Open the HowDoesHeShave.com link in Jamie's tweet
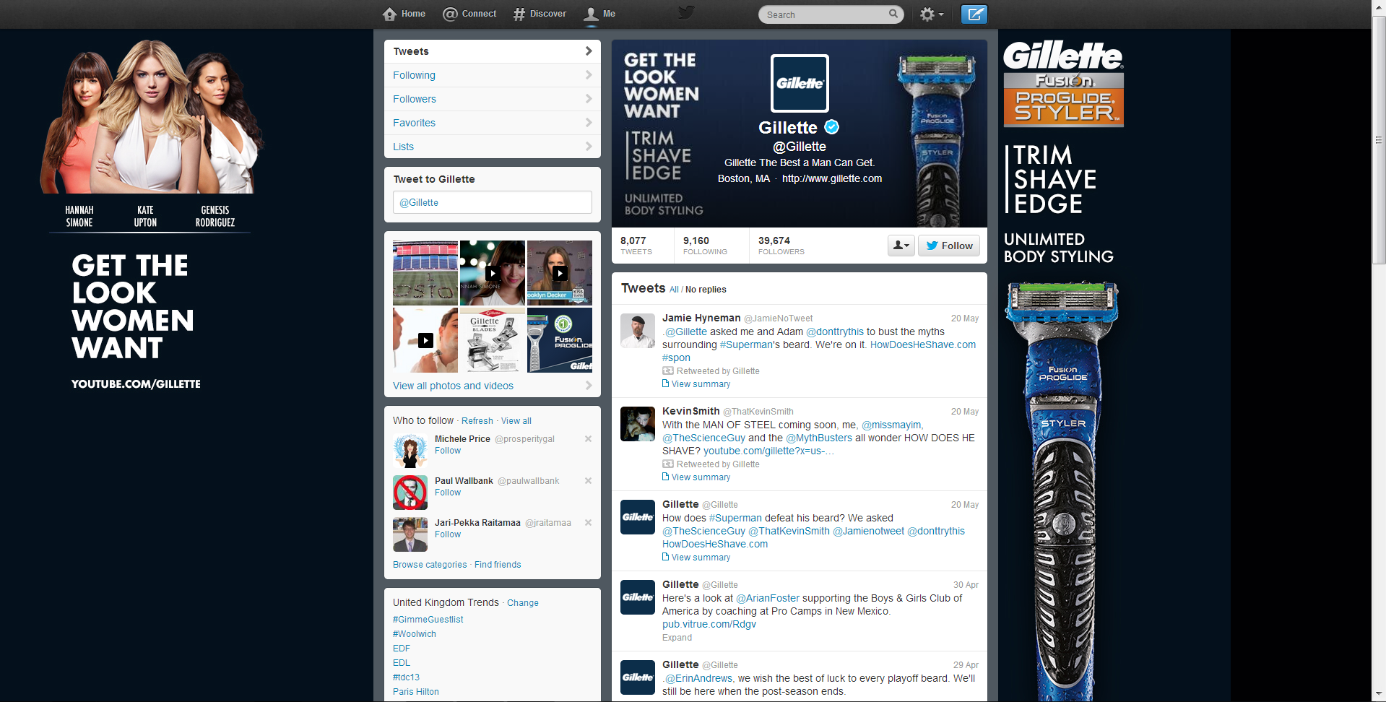 [923, 344]
